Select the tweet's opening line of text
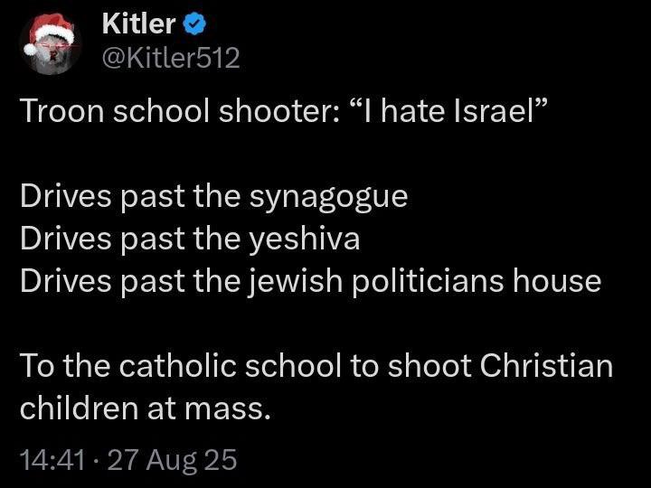The image size is (651, 488). coord(281,112)
